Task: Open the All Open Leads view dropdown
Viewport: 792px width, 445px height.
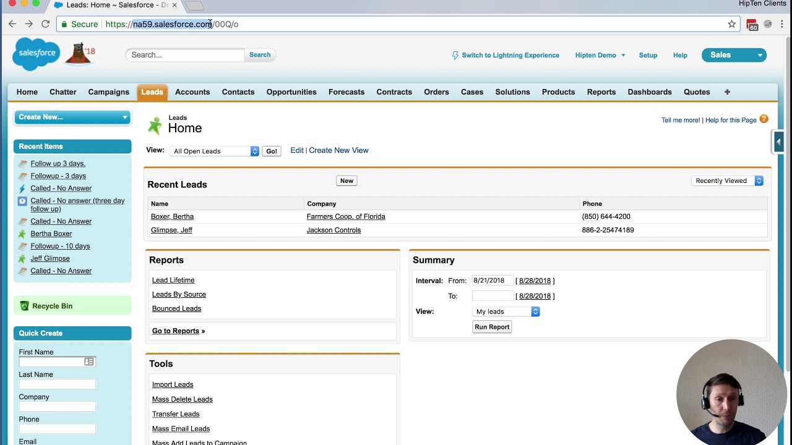Action: (214, 151)
